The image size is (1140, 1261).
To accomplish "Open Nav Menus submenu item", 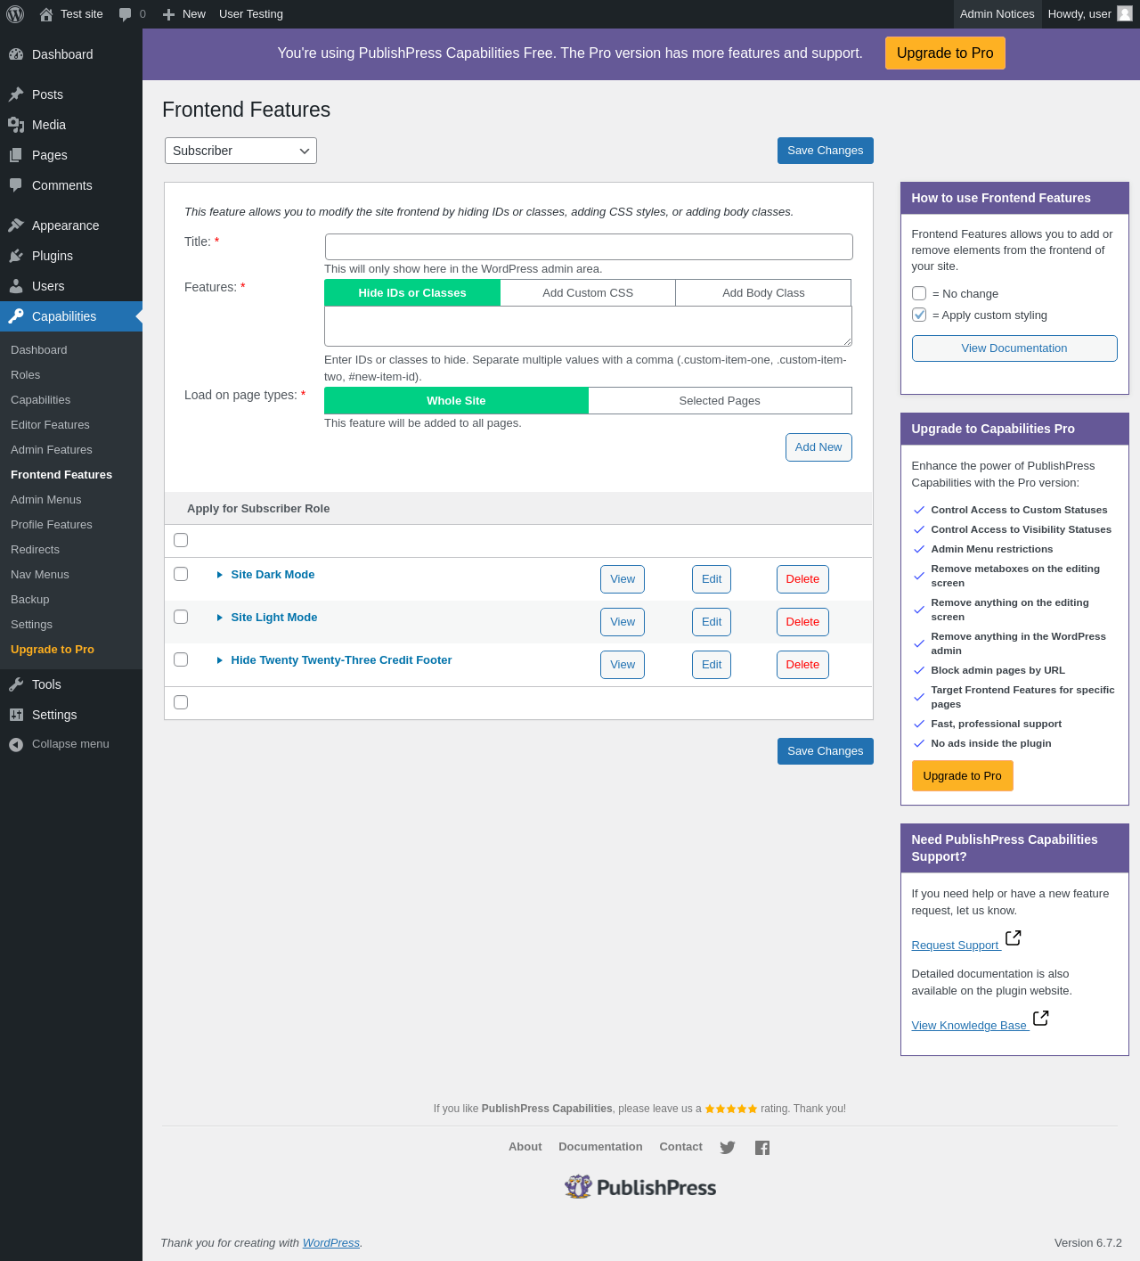I will pyautogui.click(x=40, y=575).
